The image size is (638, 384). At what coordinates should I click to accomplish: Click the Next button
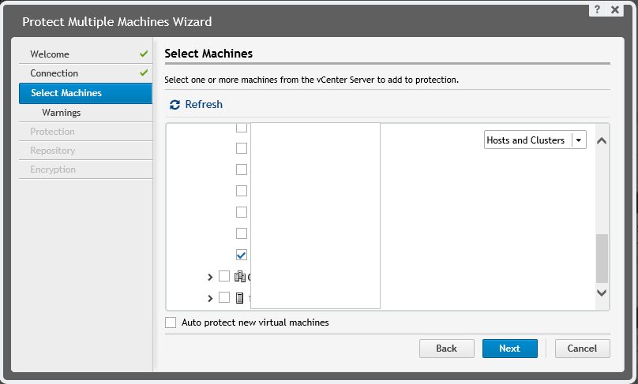point(509,349)
